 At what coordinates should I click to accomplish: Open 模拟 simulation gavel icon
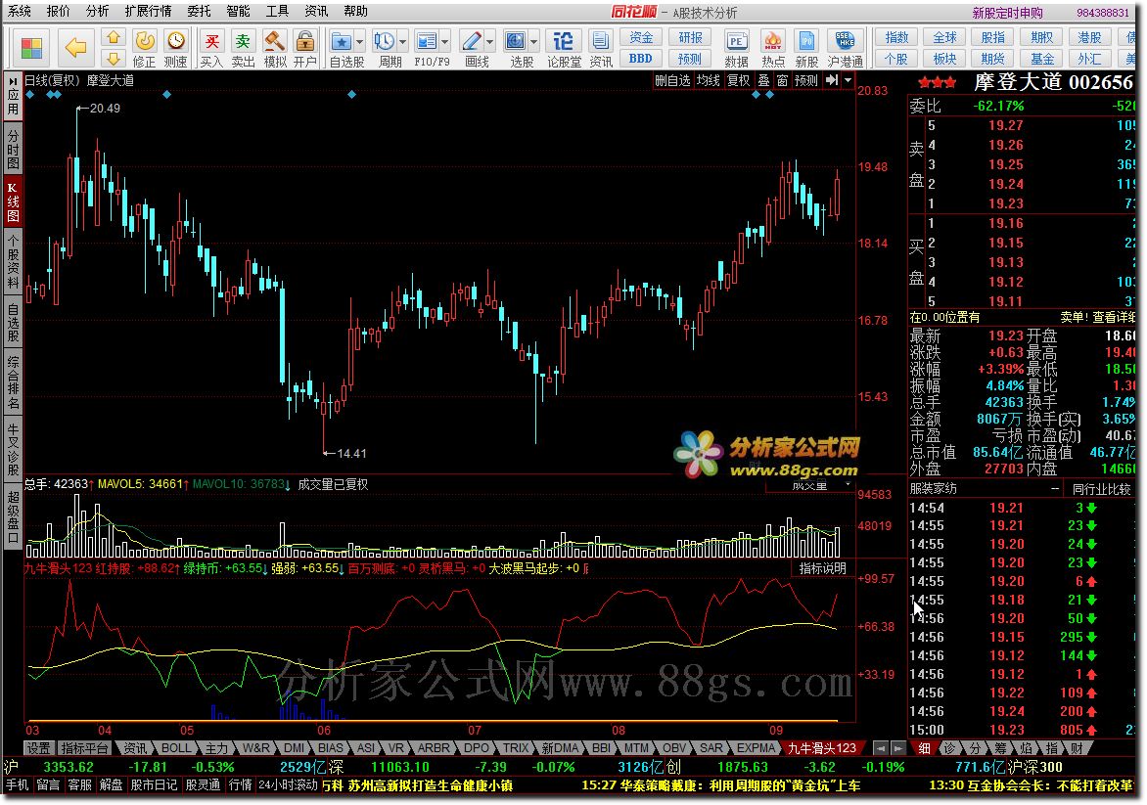click(274, 41)
